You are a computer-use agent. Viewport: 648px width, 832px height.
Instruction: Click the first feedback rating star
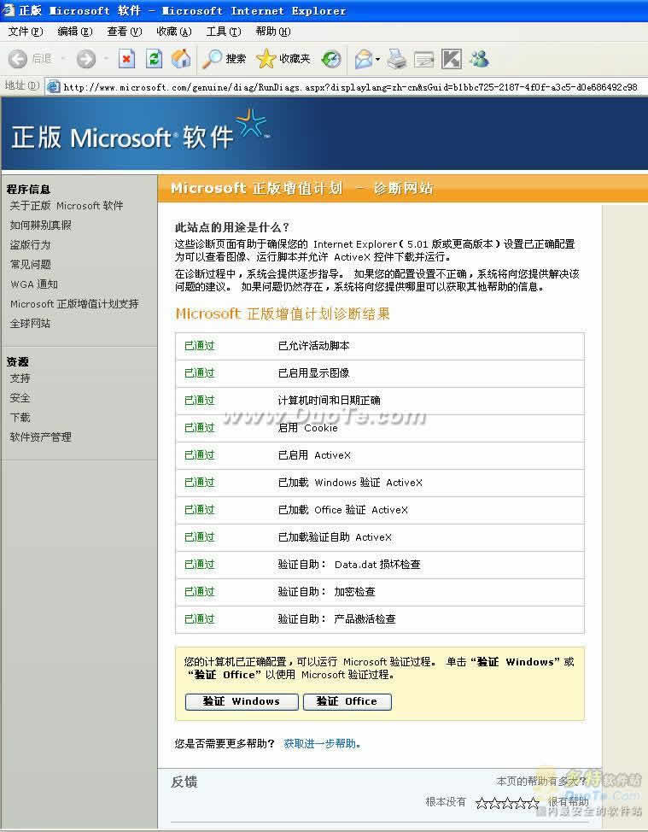(482, 803)
